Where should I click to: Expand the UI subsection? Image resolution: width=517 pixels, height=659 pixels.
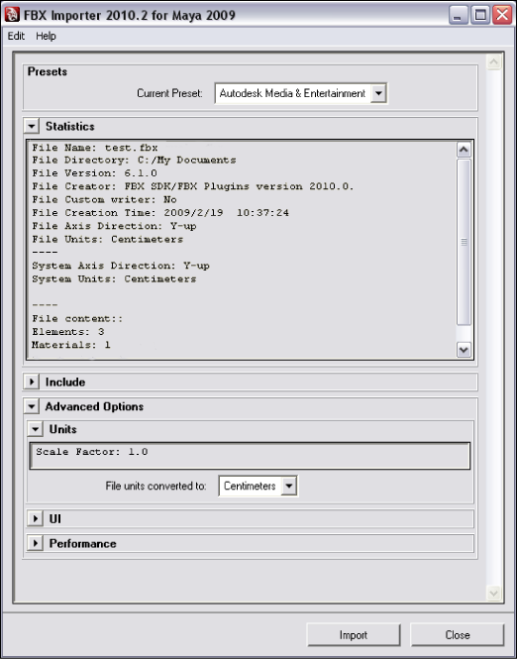pos(36,518)
